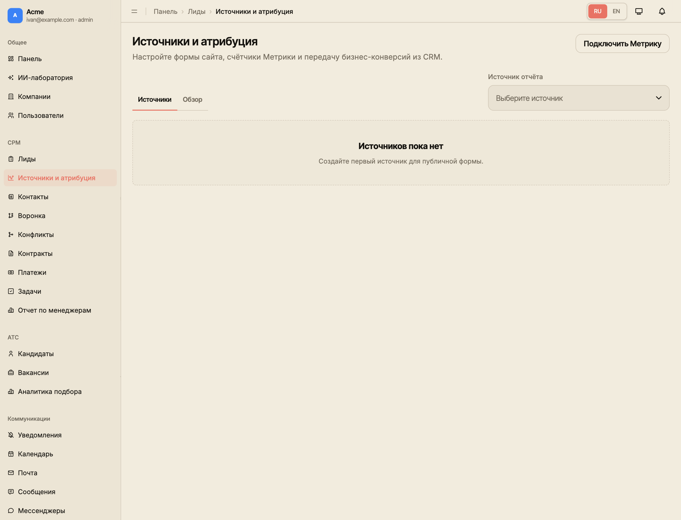681x520 pixels.
Task: Go to Панель in the breadcrumb
Action: (x=165, y=12)
